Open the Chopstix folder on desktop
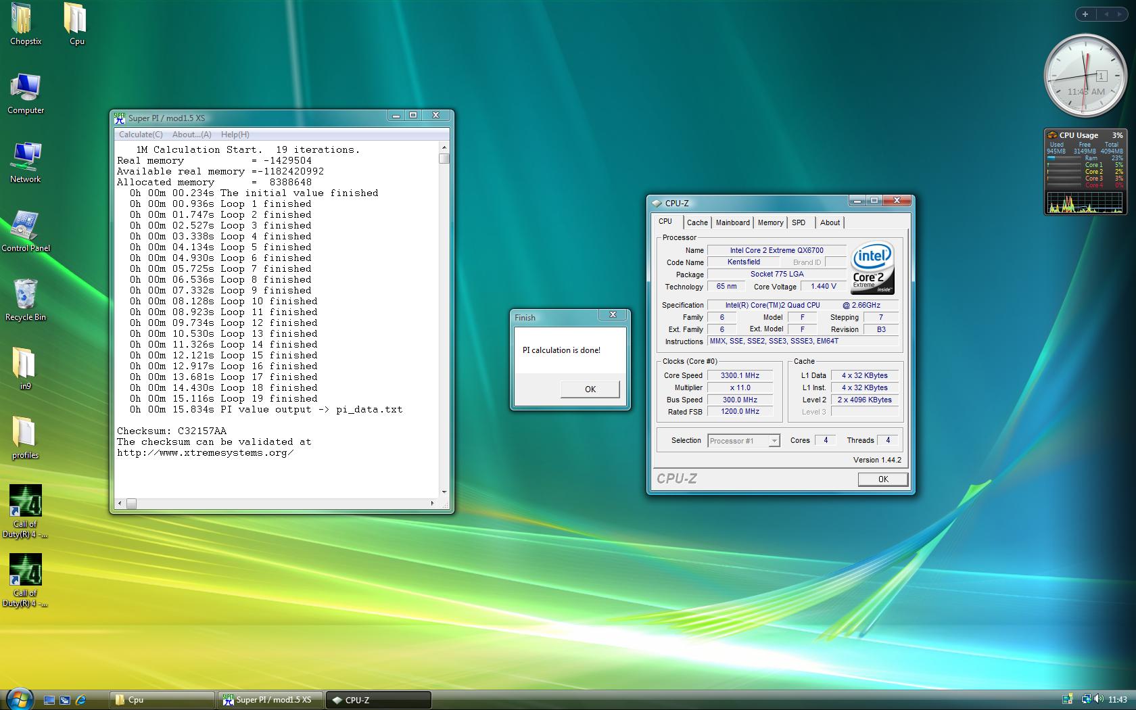 25,24
